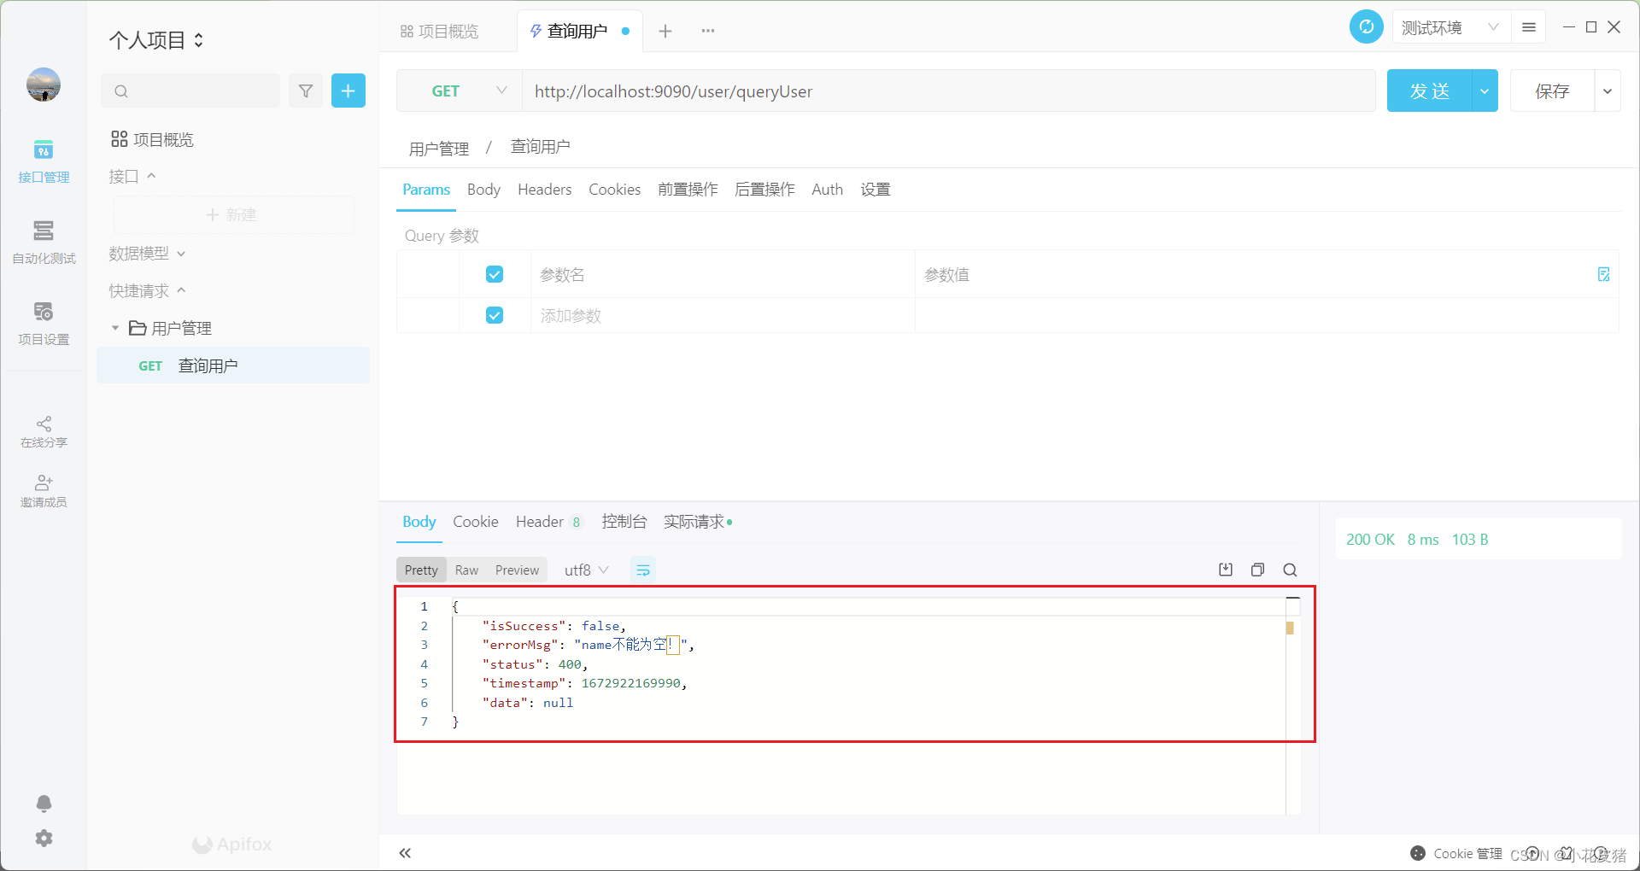Open the GET method dropdown
Screen dimensions: 1640x871
[460, 91]
